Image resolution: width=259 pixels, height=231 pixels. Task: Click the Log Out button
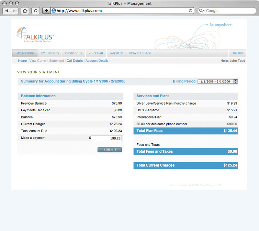coord(237,53)
